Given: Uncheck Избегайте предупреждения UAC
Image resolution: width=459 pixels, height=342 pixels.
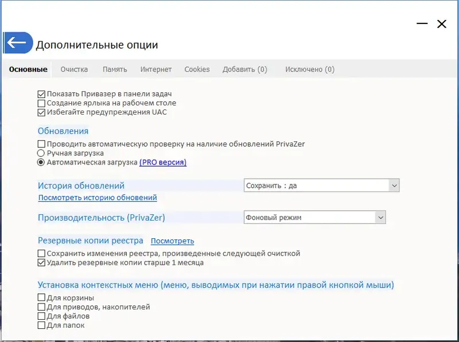Looking at the screenshot, I should coord(41,112).
